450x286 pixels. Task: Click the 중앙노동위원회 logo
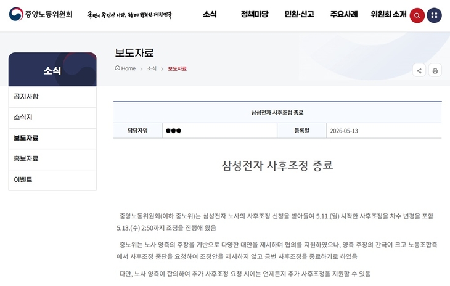(x=41, y=14)
